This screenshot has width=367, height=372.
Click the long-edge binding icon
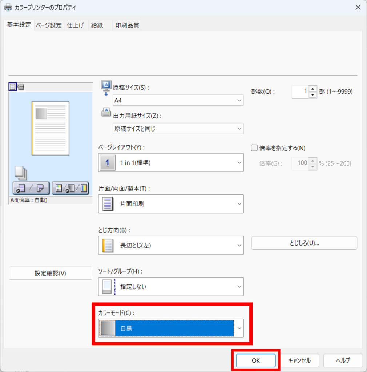107,246
